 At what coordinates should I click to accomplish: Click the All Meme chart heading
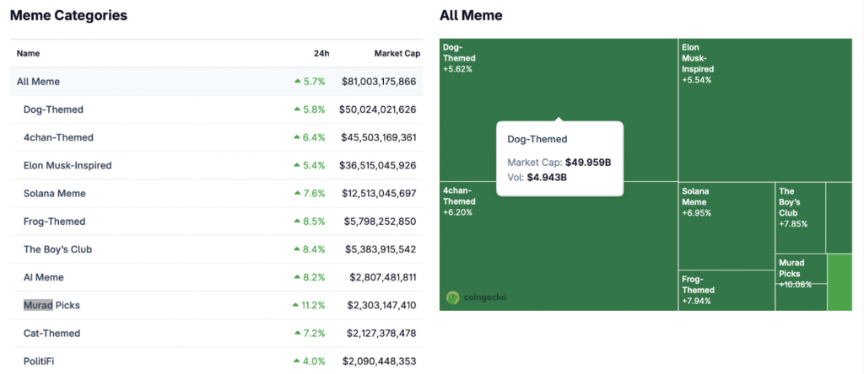point(471,15)
